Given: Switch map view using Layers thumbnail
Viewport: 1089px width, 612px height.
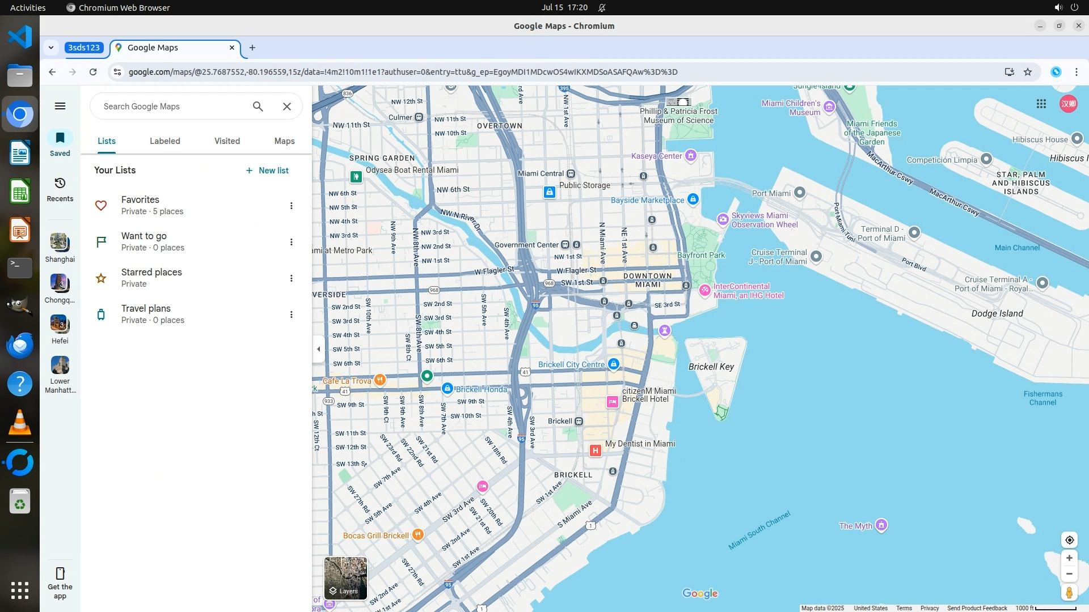Looking at the screenshot, I should 345,578.
